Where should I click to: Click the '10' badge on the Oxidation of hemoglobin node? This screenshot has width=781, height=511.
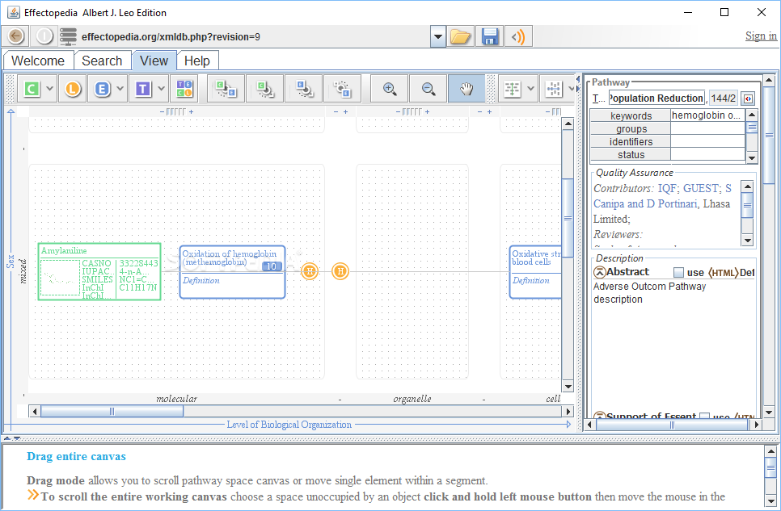pos(272,266)
